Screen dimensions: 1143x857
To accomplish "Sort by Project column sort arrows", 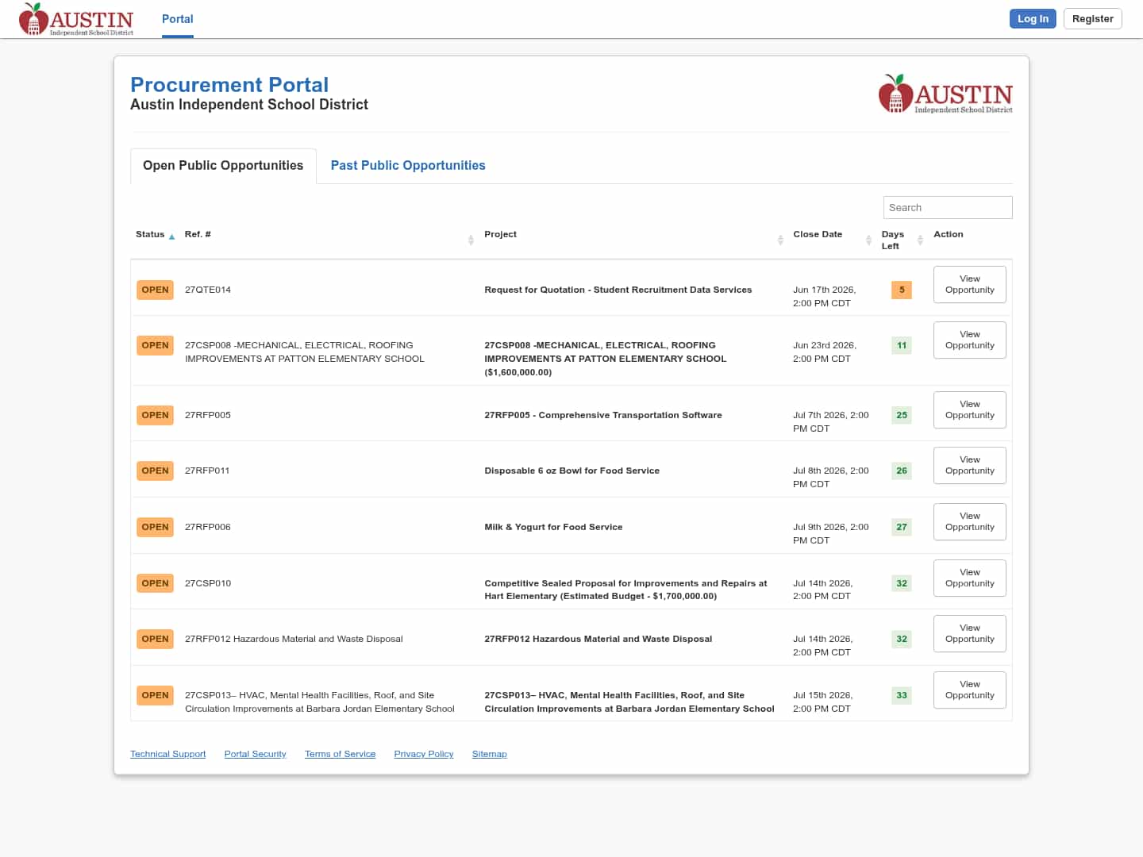I will (780, 240).
